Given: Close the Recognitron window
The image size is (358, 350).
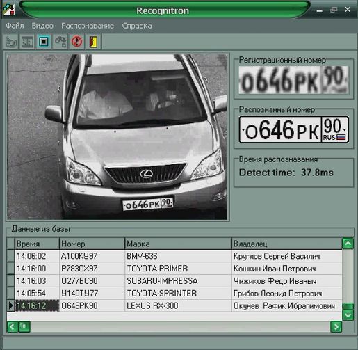Looking at the screenshot, I should click(348, 10).
